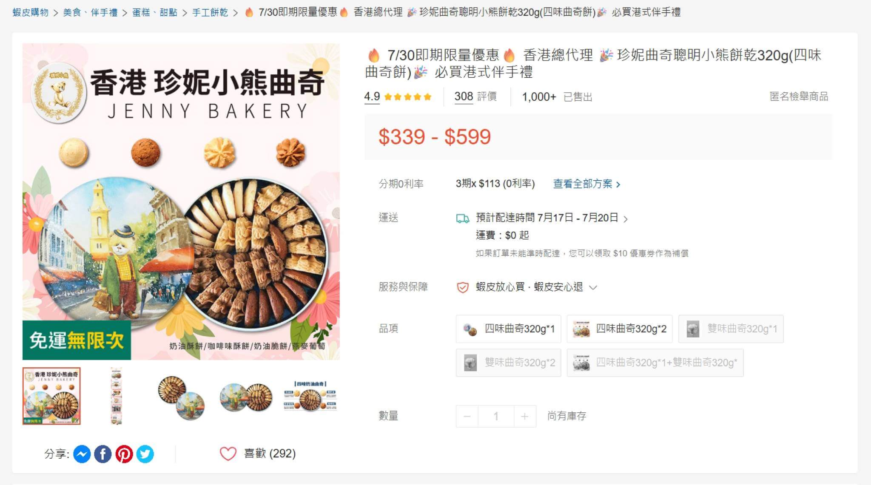Select the 雙味曲奇320g*1 variation

pyautogui.click(x=731, y=329)
